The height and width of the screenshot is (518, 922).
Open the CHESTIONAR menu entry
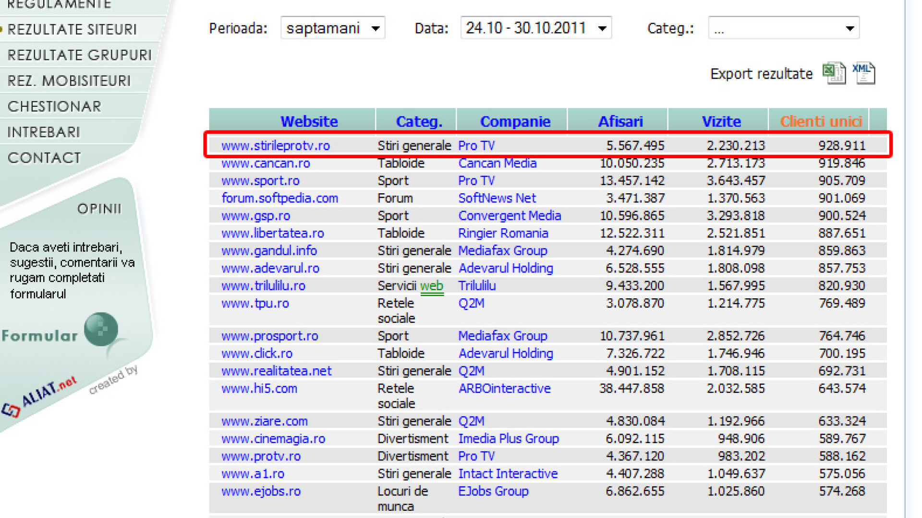54,106
